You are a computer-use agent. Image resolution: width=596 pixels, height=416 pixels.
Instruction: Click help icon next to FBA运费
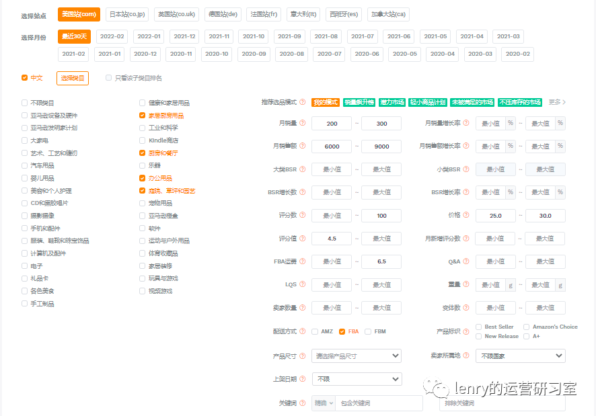point(303,261)
